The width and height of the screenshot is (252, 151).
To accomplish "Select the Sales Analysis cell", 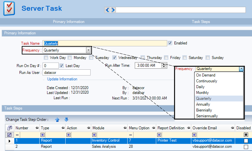I will coord(109,146).
